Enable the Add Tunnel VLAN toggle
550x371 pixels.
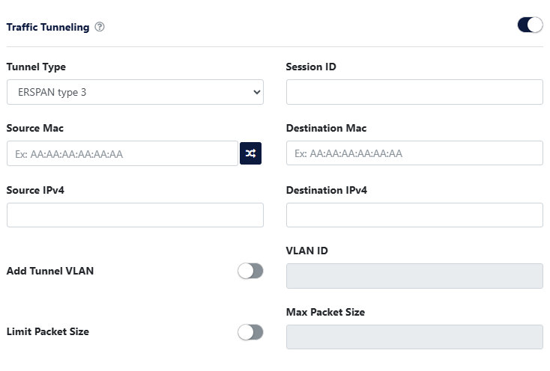click(x=250, y=271)
